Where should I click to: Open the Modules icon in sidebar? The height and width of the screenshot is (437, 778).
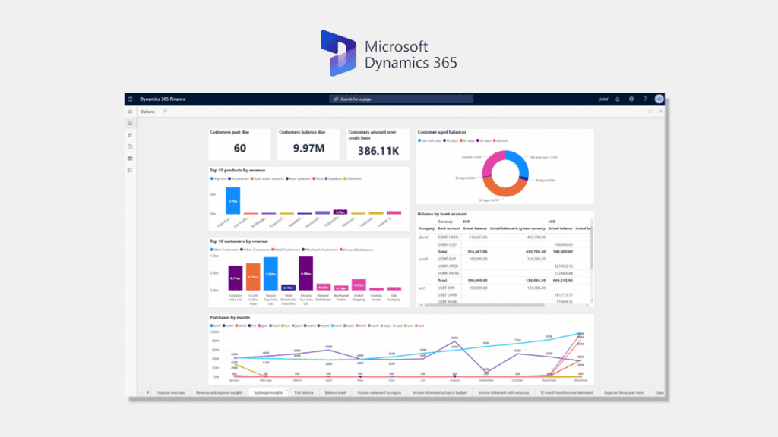tap(130, 169)
